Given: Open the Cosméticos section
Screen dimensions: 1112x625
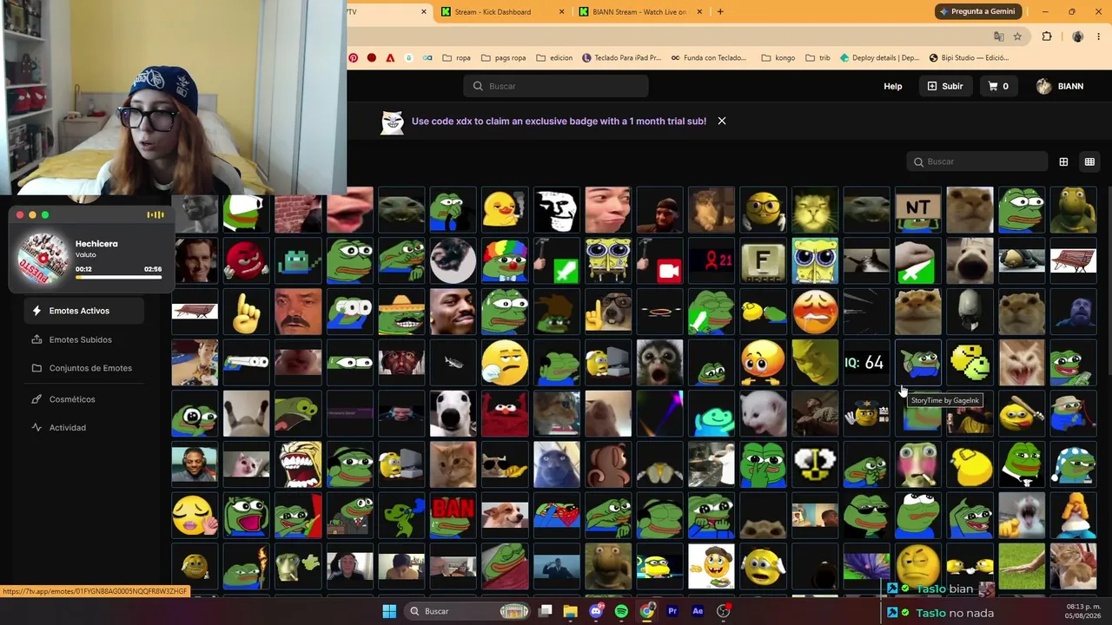Looking at the screenshot, I should (x=72, y=399).
